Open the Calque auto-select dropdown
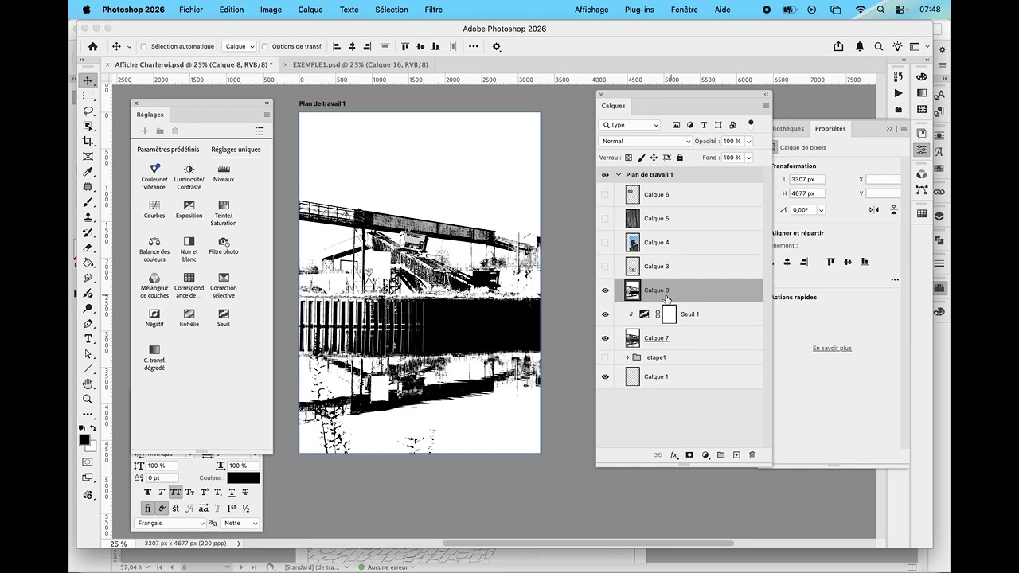 pos(239,47)
